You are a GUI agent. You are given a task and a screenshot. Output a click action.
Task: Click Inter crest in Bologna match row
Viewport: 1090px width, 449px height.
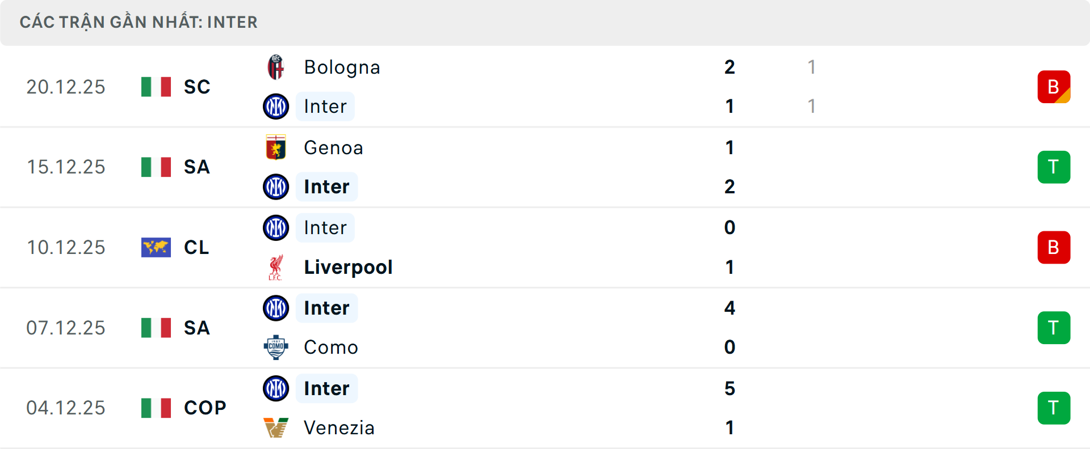point(276,107)
